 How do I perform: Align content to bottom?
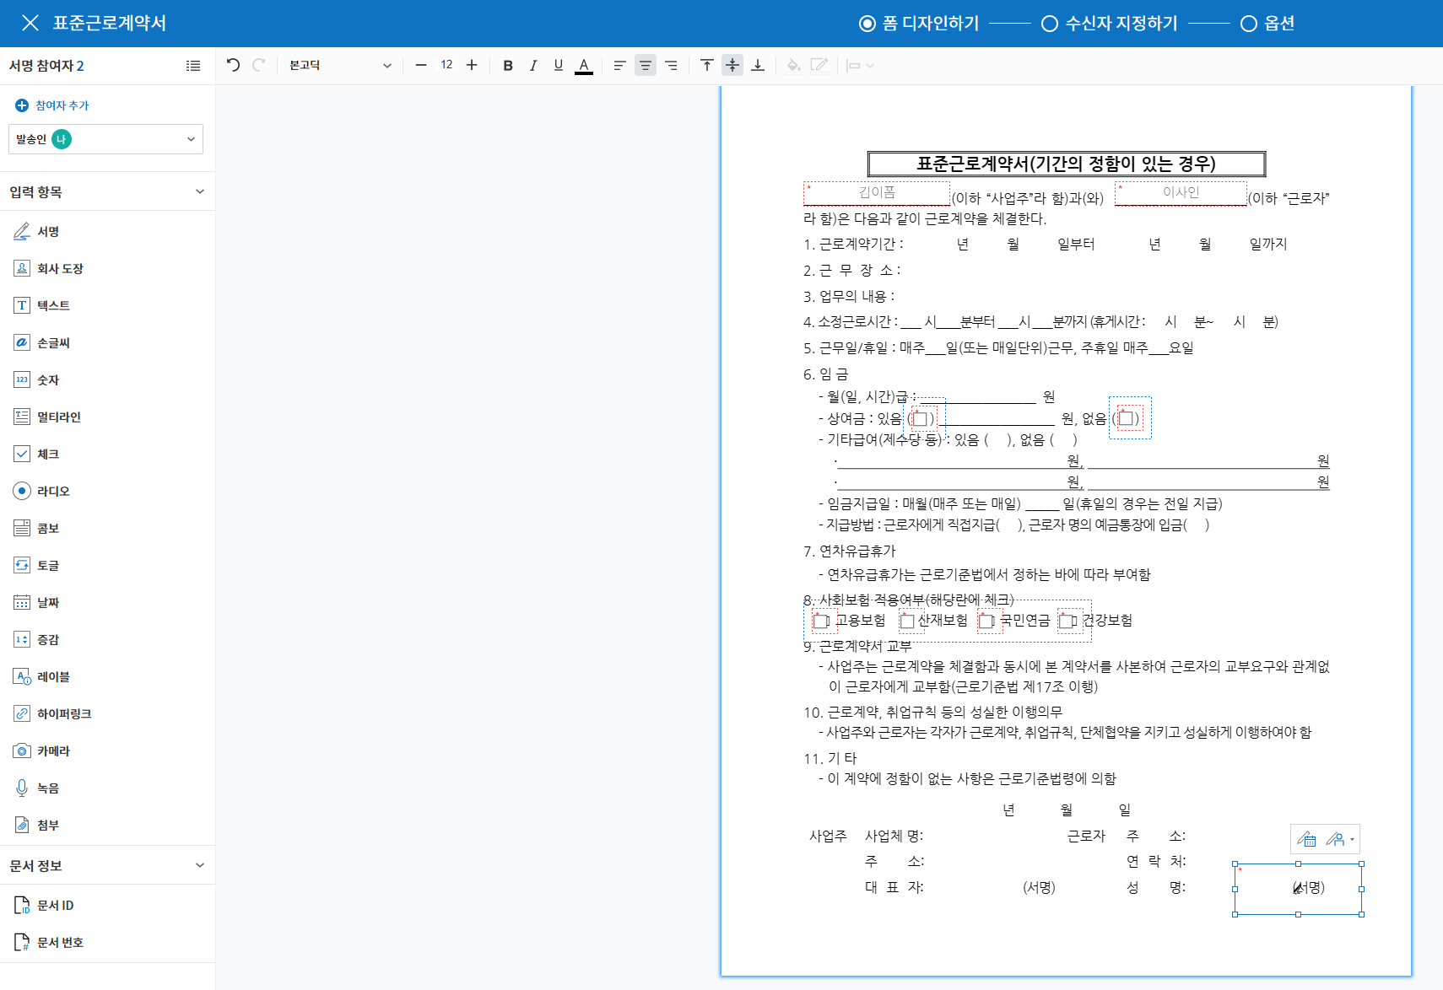[x=758, y=65]
